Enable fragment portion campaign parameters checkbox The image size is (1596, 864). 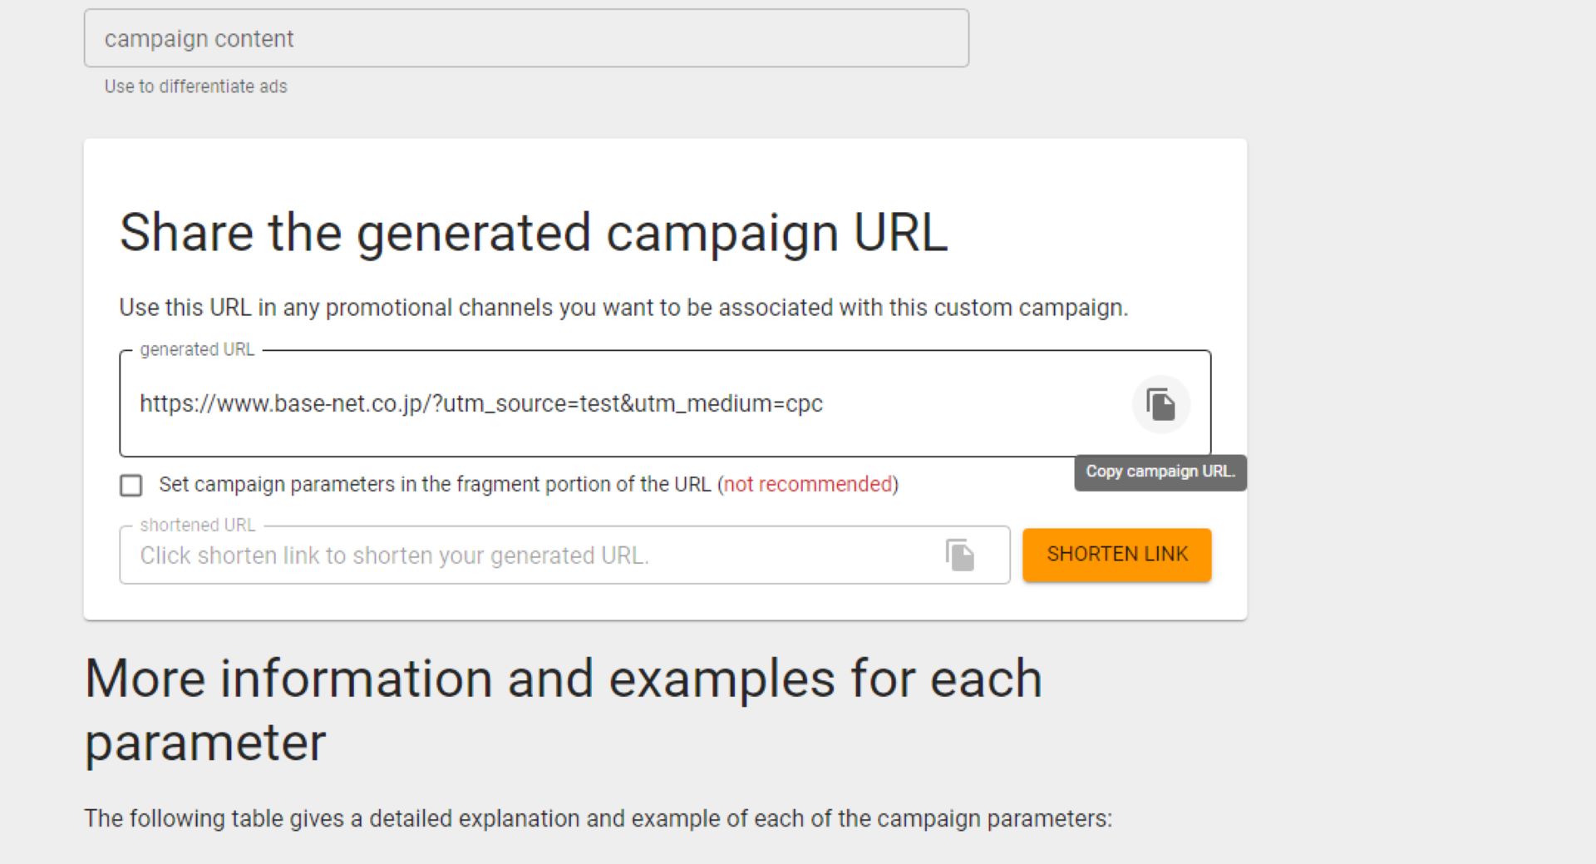click(x=131, y=485)
